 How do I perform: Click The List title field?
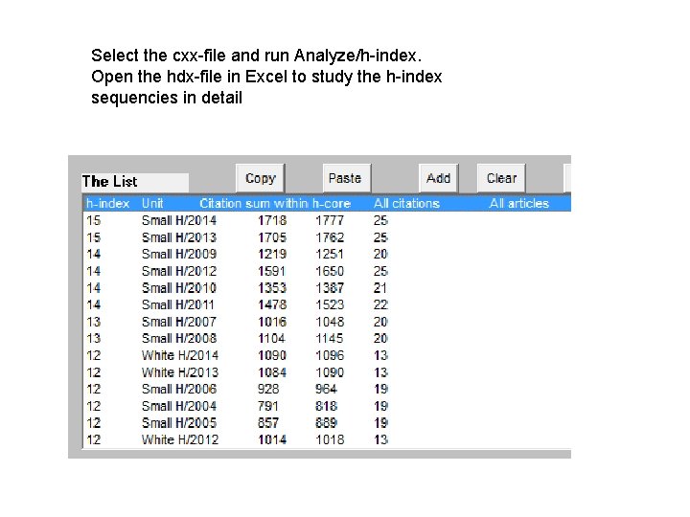pos(135,182)
